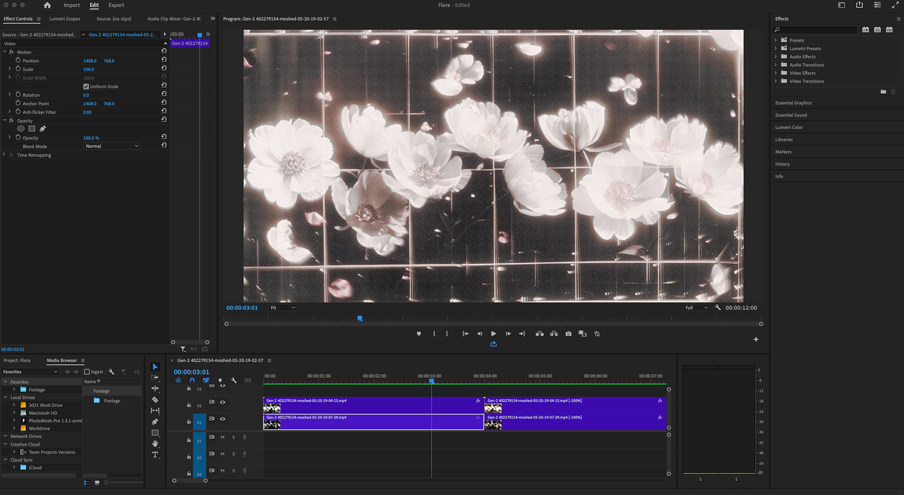Screen dimensions: 904x495
Task: Expand the Macintosh HD drive
Action: tap(14, 413)
